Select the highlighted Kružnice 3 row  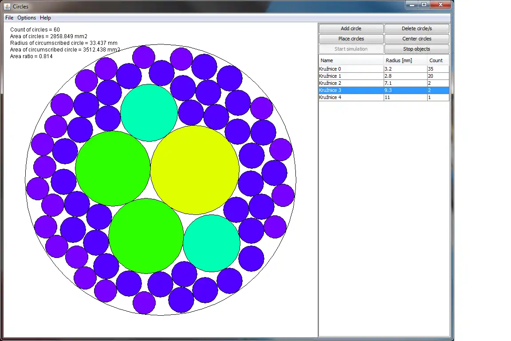click(x=384, y=91)
